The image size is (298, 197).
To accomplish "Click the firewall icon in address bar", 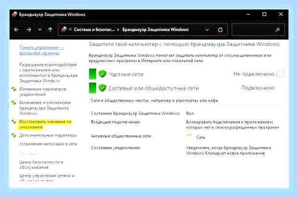I will coord(64,29).
